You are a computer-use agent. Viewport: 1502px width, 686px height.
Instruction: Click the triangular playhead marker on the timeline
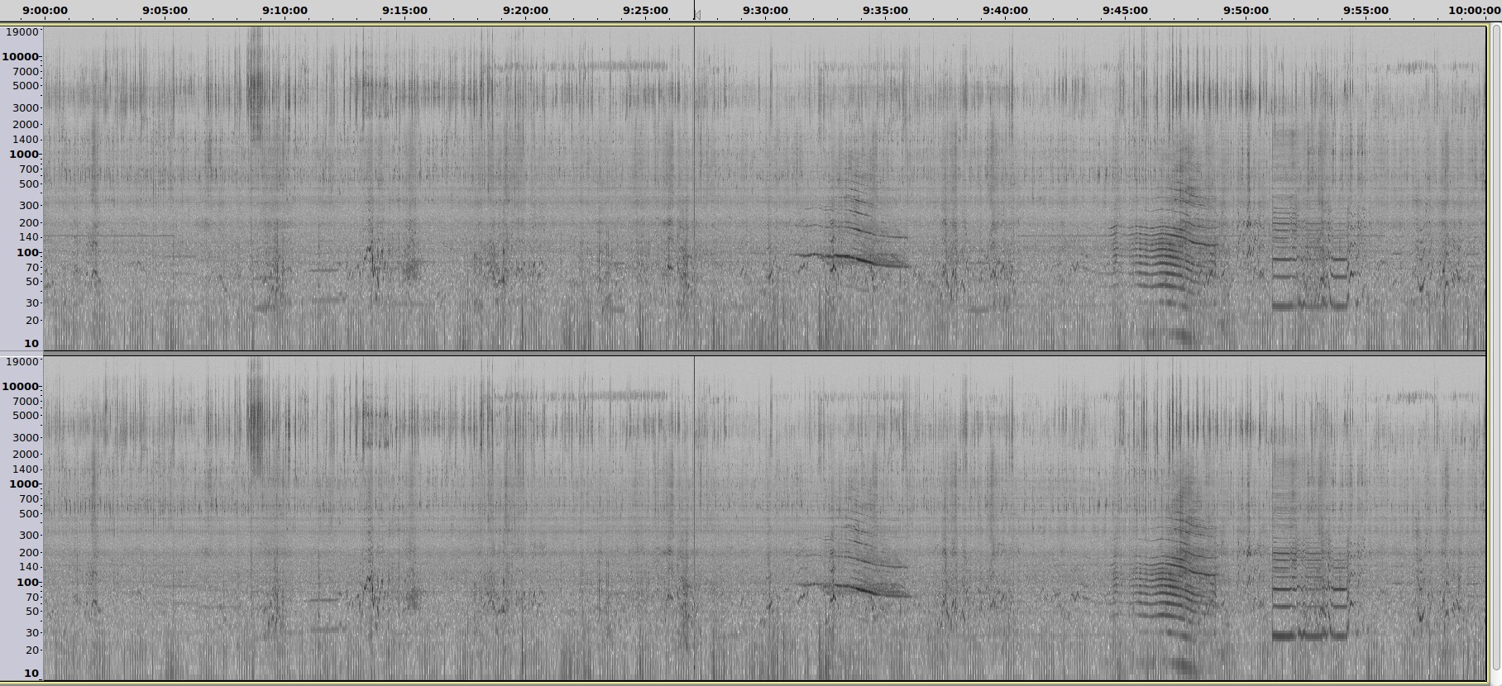(697, 15)
